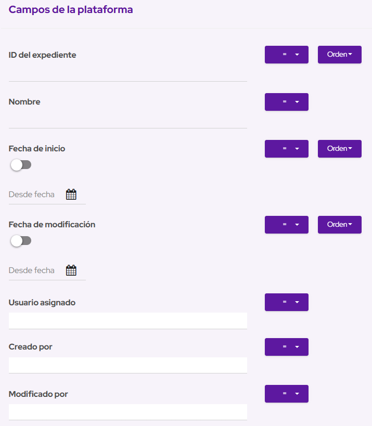The height and width of the screenshot is (426, 372).
Task: Click the Creado por input box
Action: click(x=127, y=365)
